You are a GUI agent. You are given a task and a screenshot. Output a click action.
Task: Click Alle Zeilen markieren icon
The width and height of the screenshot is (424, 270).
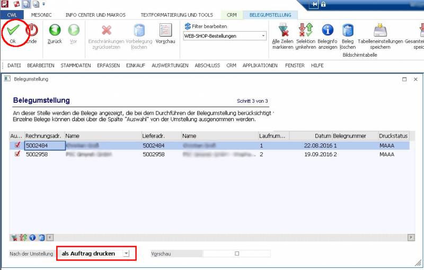pyautogui.click(x=283, y=30)
